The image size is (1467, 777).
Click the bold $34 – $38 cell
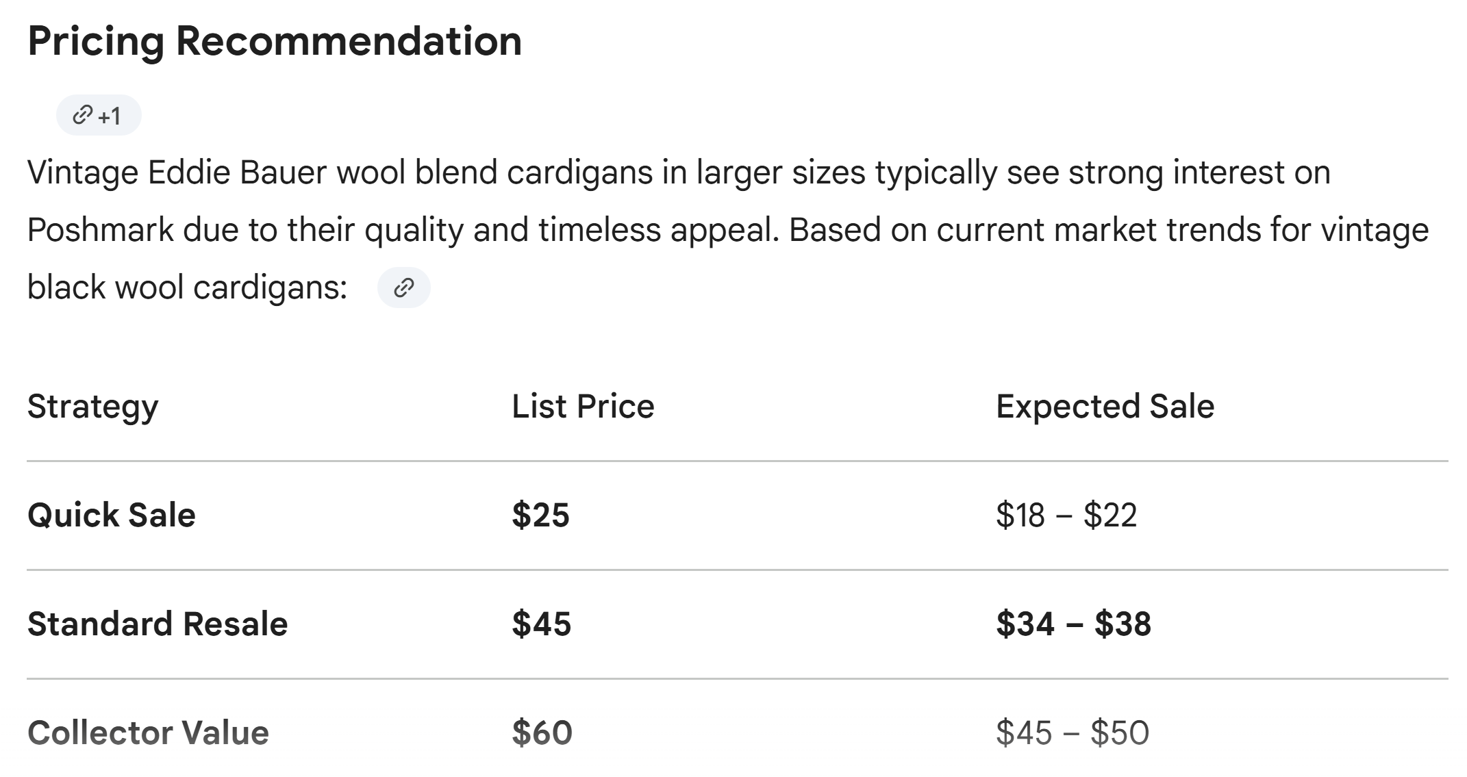[x=1073, y=624]
